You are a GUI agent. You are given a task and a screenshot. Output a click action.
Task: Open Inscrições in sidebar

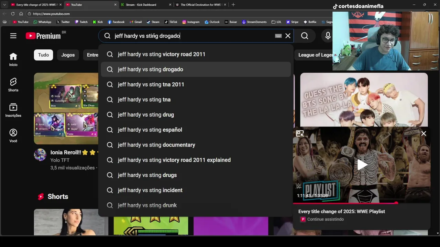[13, 110]
